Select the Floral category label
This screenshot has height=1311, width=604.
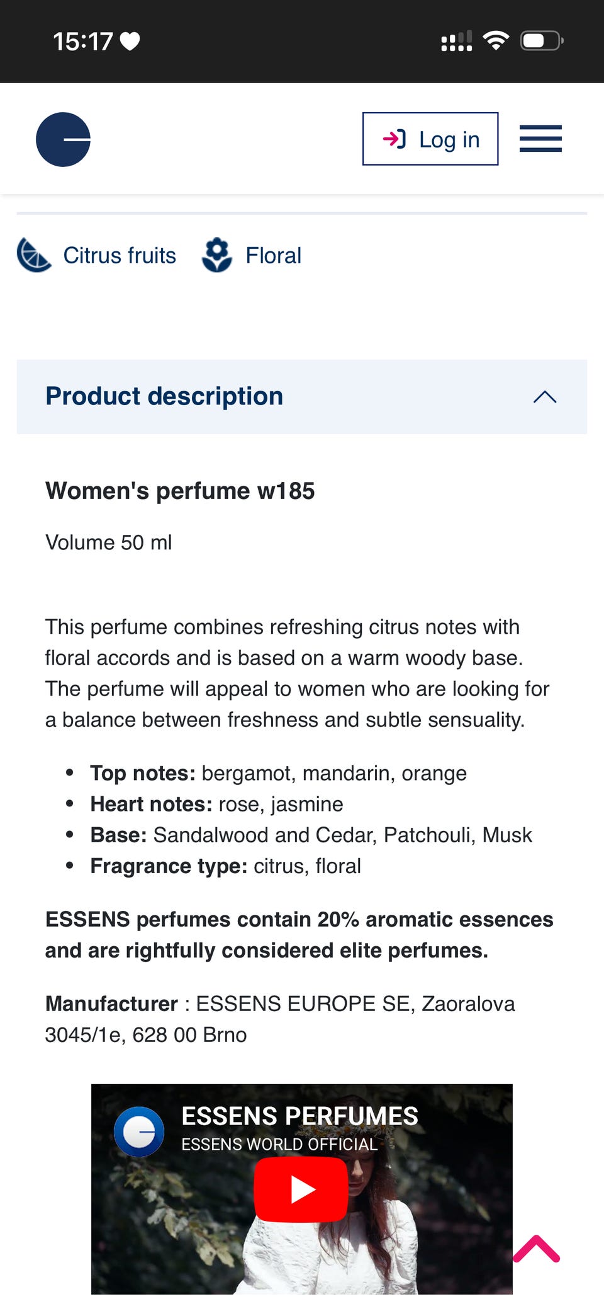coord(273,256)
